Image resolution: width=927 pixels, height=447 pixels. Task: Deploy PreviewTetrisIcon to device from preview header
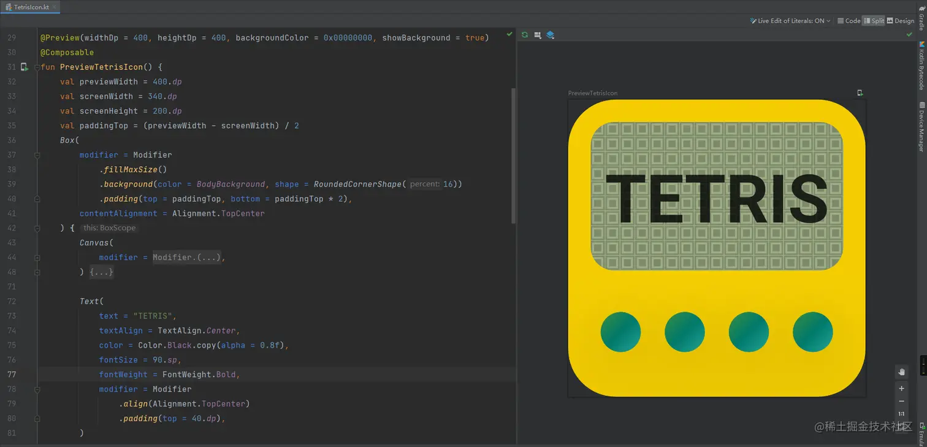coord(860,93)
